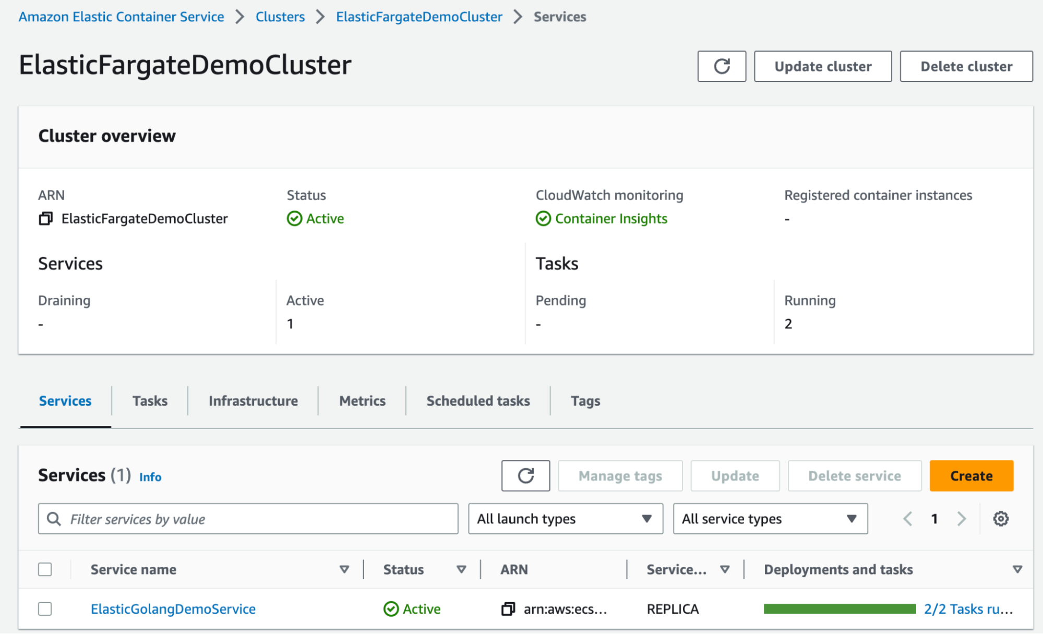The width and height of the screenshot is (1043, 634).
Task: Switch to the Tasks tab
Action: tap(150, 401)
